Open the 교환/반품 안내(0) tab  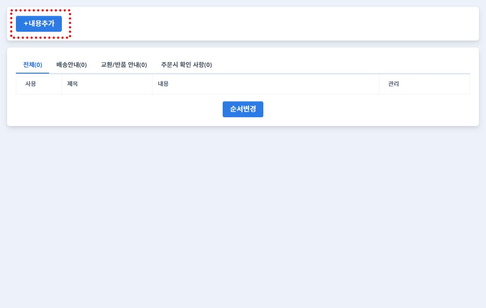[124, 65]
